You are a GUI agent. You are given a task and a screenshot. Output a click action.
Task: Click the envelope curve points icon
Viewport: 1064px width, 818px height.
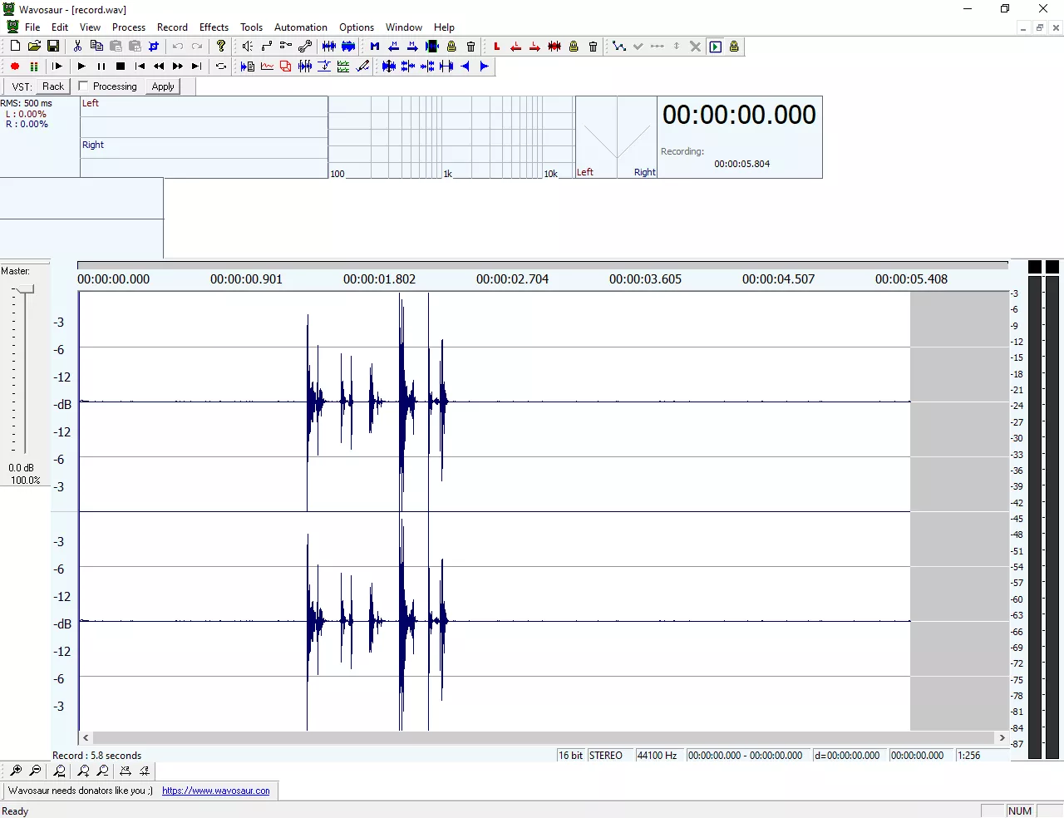pyautogui.click(x=619, y=47)
